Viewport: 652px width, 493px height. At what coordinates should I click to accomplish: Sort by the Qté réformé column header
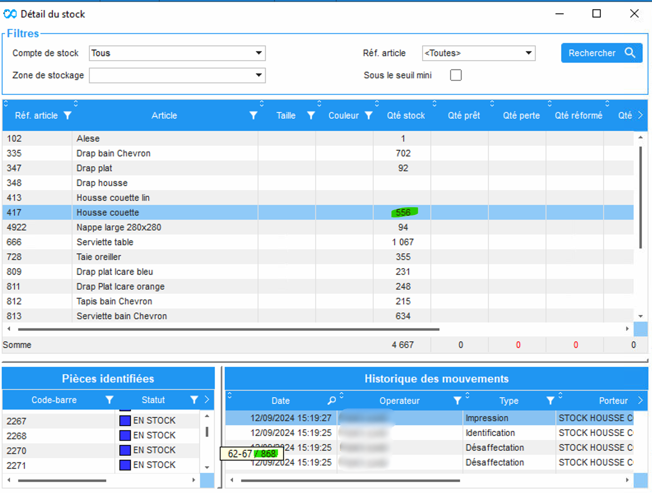(x=578, y=115)
